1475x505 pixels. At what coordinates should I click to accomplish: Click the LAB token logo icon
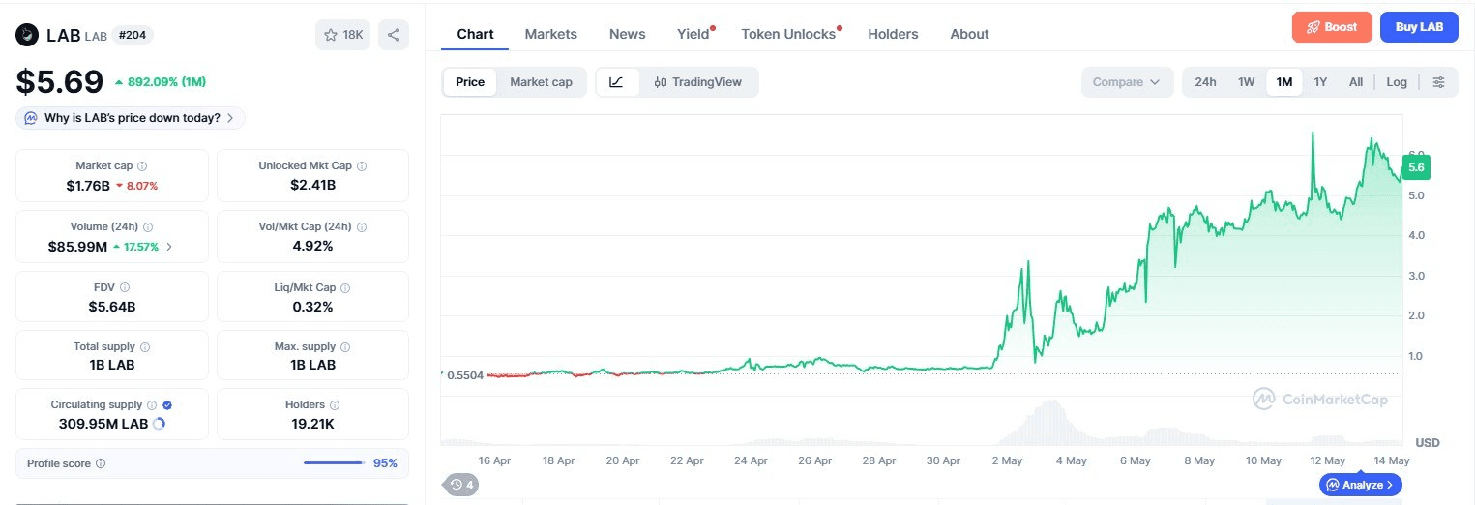(27, 35)
